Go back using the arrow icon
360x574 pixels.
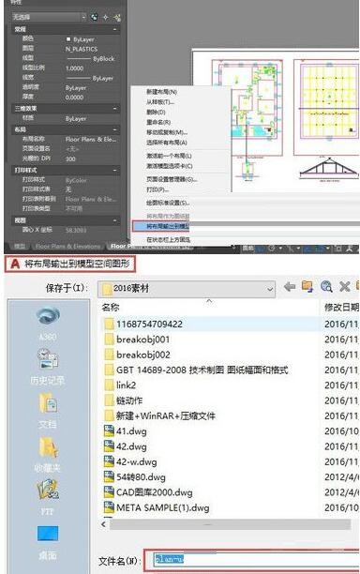click(x=290, y=286)
